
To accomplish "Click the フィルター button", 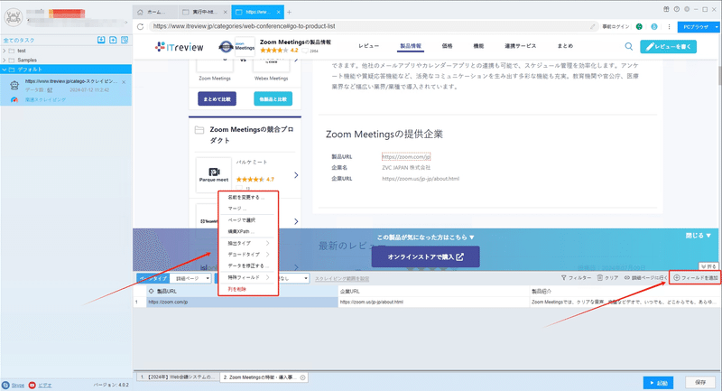I will 576,278.
